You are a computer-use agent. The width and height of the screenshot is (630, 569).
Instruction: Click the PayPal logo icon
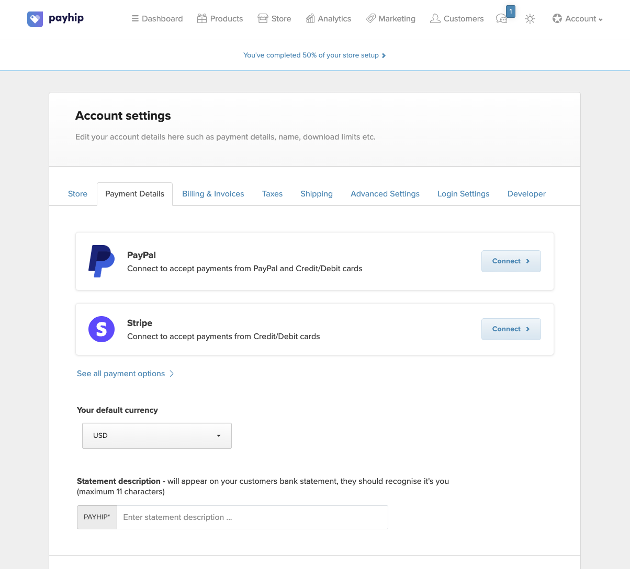[102, 261]
